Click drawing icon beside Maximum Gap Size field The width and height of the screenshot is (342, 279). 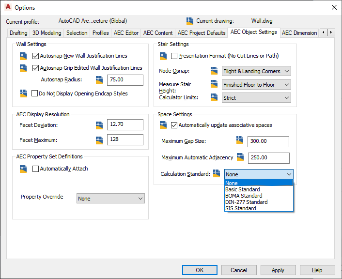pos(240,140)
